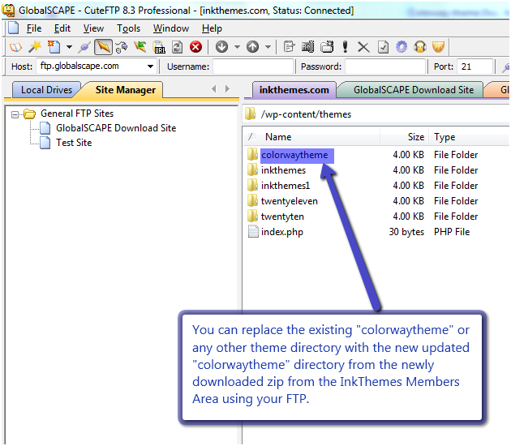Viewport: 511px width, 446px height.
Task: Select the inkthemes folder row
Action: point(283,170)
